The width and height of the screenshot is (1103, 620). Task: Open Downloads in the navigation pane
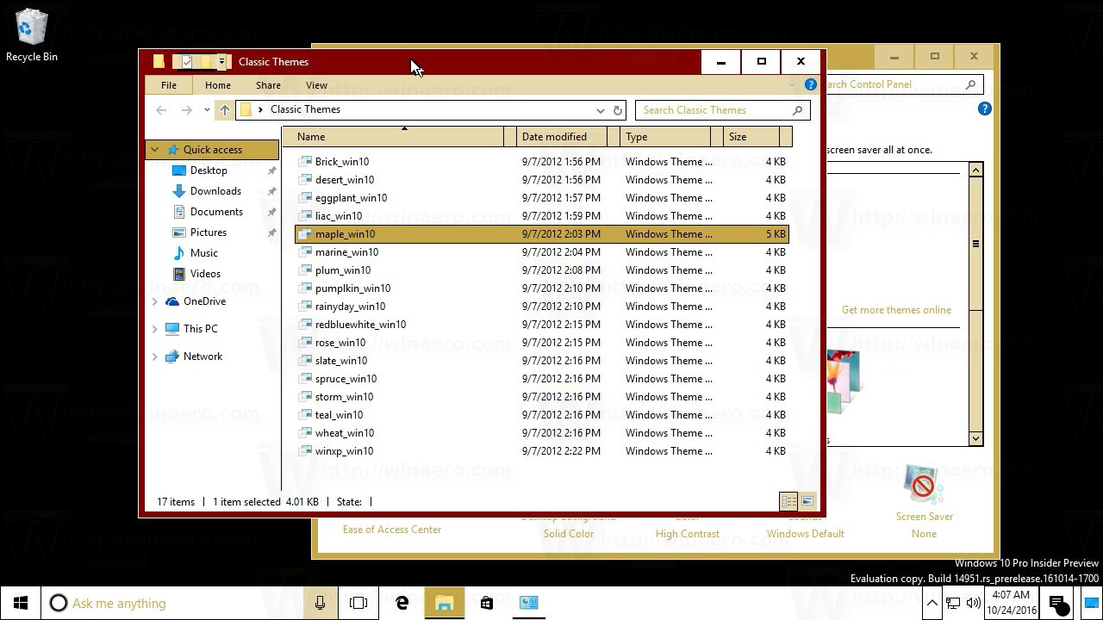(x=215, y=191)
